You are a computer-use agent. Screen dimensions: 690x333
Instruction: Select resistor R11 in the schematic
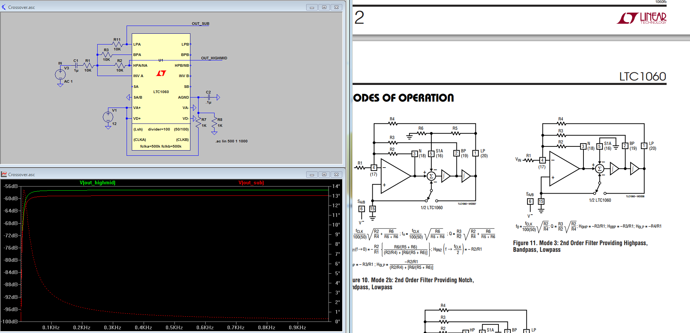117,44
